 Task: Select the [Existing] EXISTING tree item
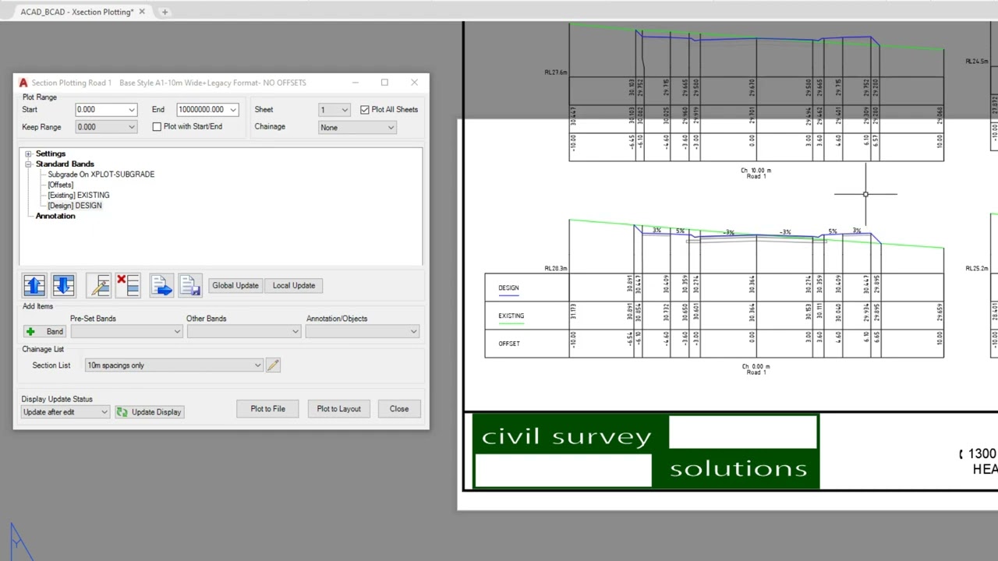(79, 195)
